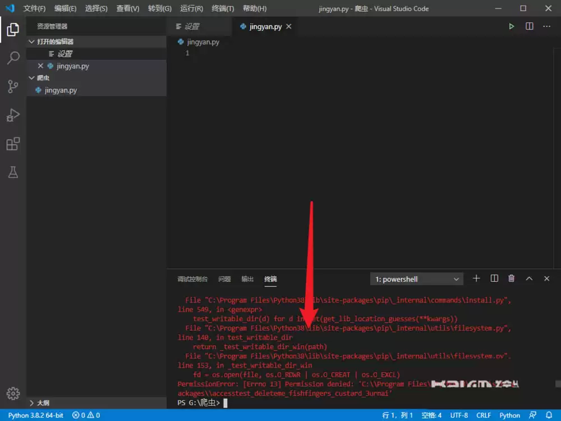Open the Search view in the activity bar

(x=13, y=58)
